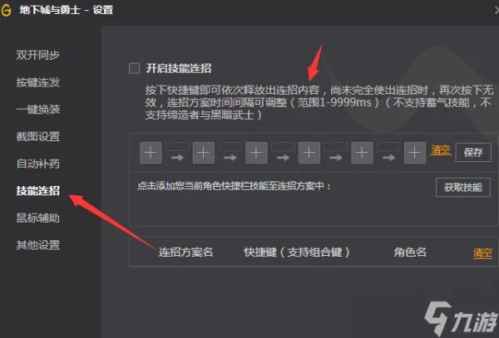Click the interval field after the third skill slot
Viewport: 499px width, 338px height.
(283, 146)
